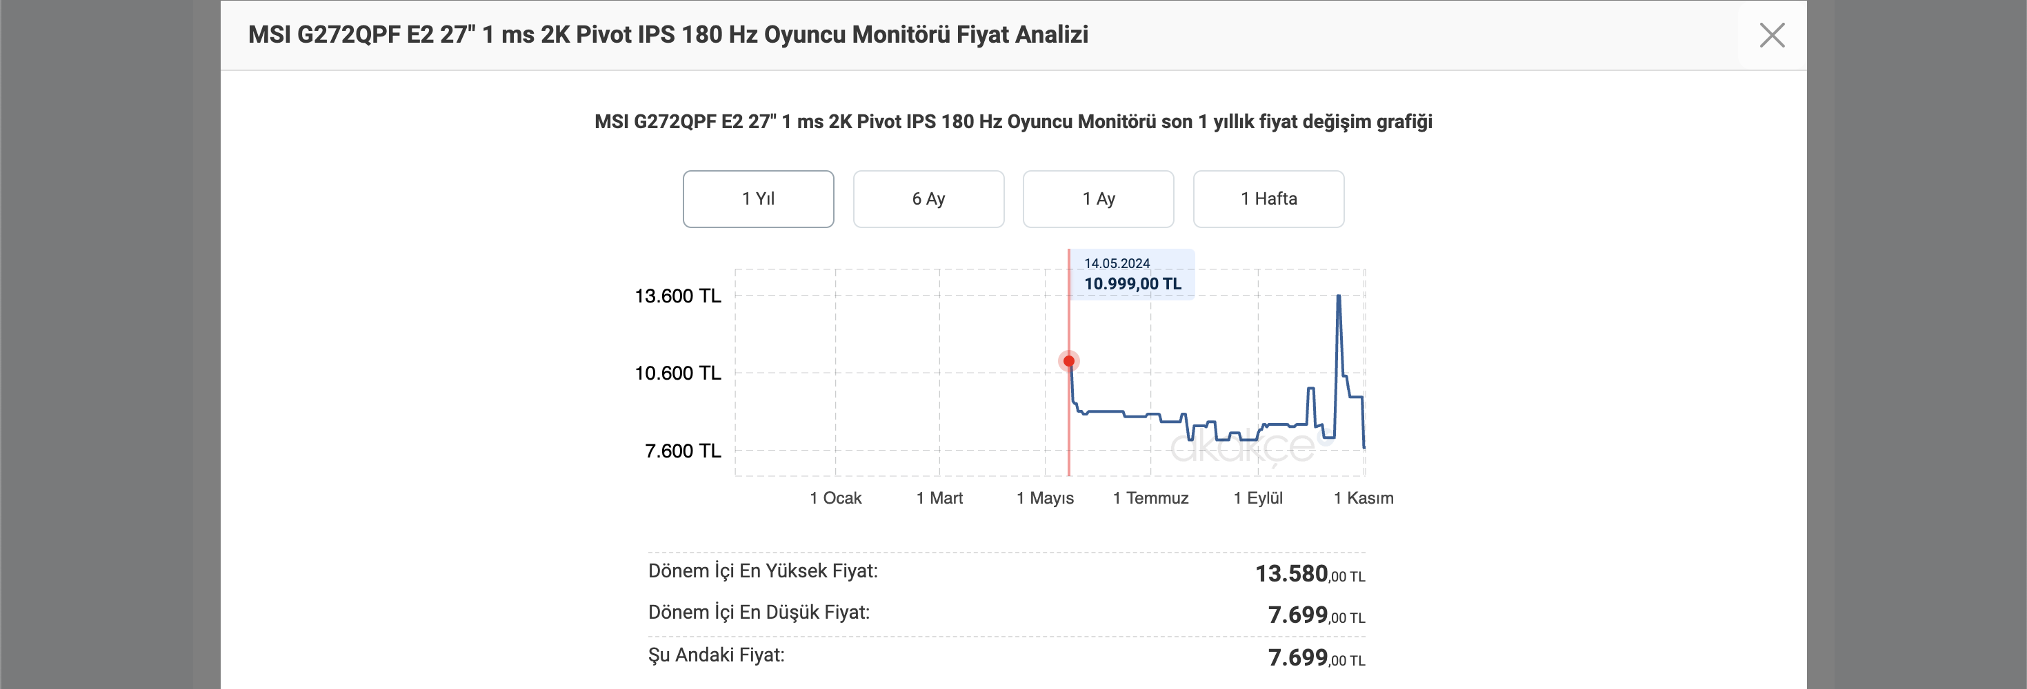Click the 1 Mart date label
The height and width of the screenshot is (689, 2027).
click(x=939, y=498)
